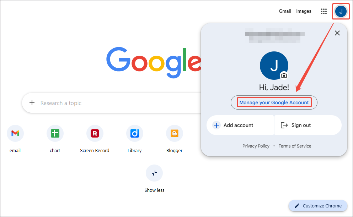The width and height of the screenshot is (353, 217).
Task: Click the large J profile picture
Action: tap(274, 65)
